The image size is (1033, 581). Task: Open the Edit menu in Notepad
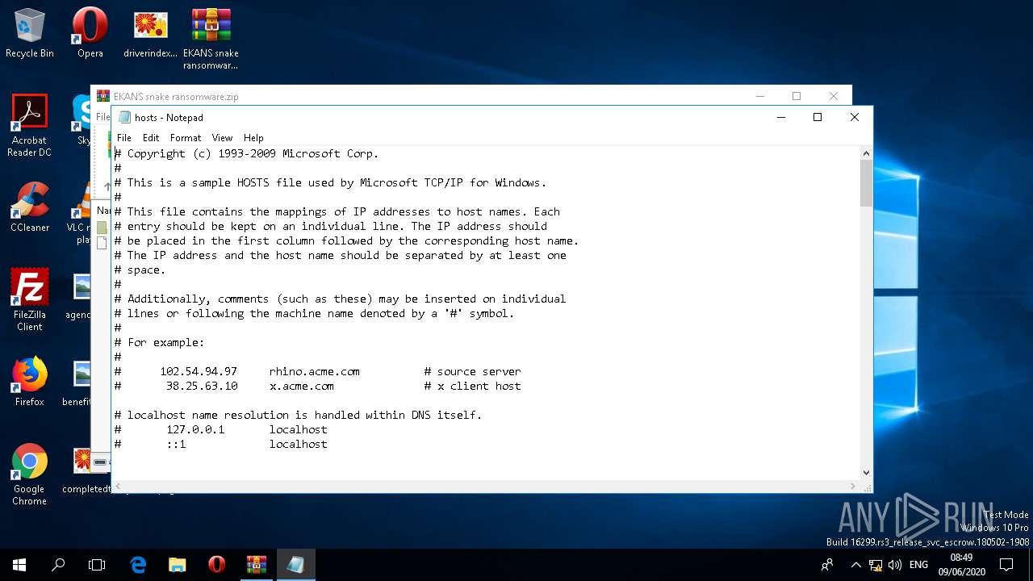click(151, 138)
